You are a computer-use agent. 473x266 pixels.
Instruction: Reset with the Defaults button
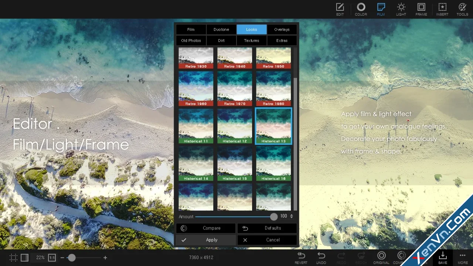coord(267,228)
